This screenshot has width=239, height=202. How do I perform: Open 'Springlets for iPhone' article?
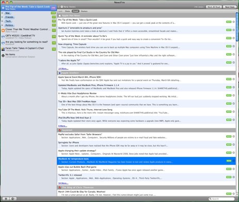coord(146,144)
